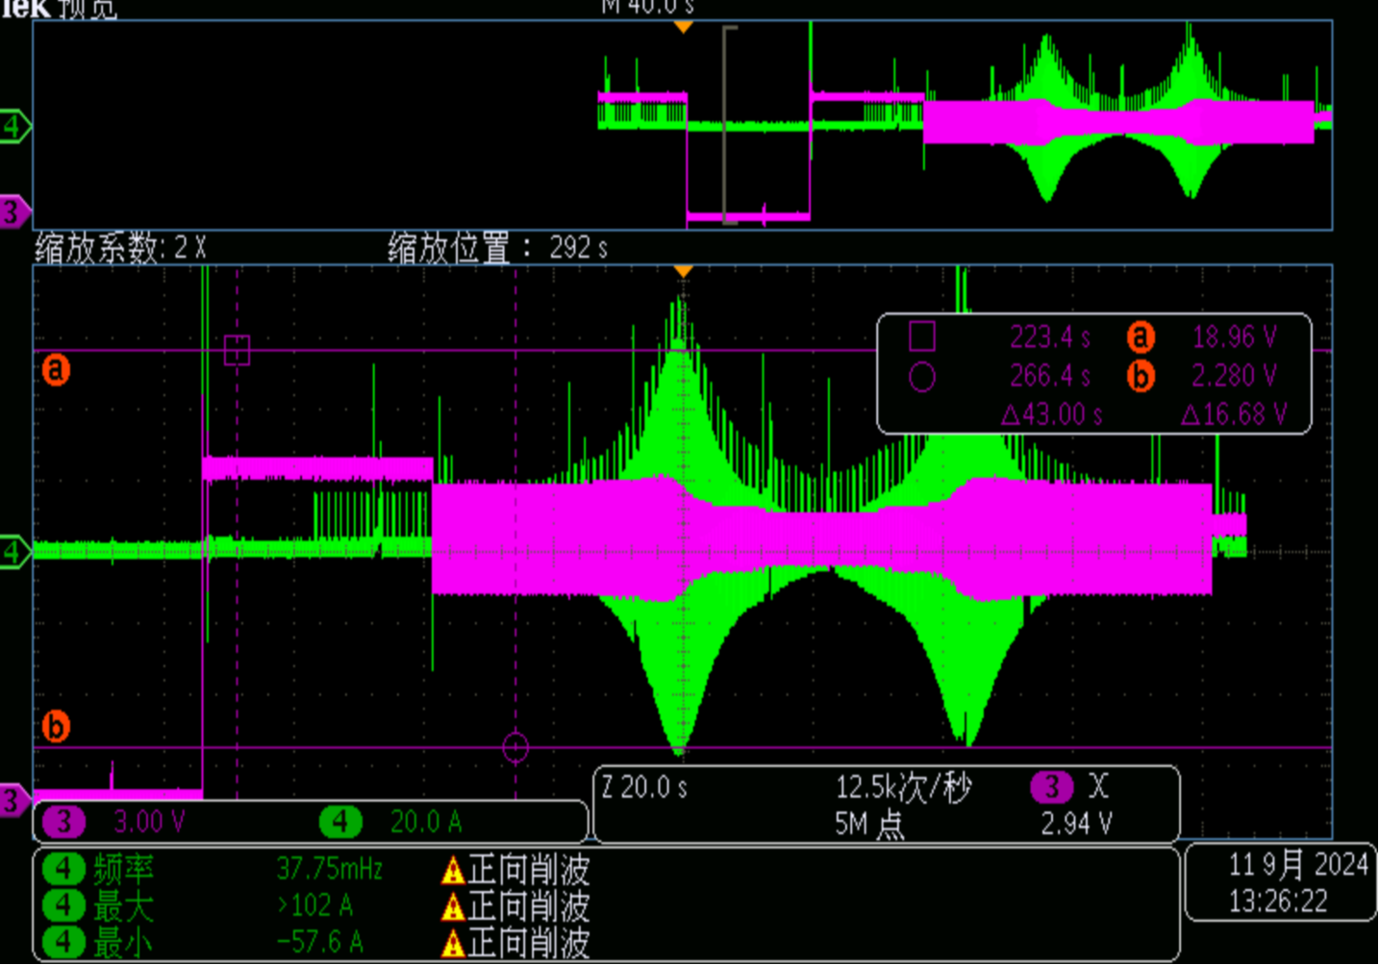The image size is (1379, 965).
Task: Click the 缩放系数 2X zoom factor label
Action: [121, 248]
